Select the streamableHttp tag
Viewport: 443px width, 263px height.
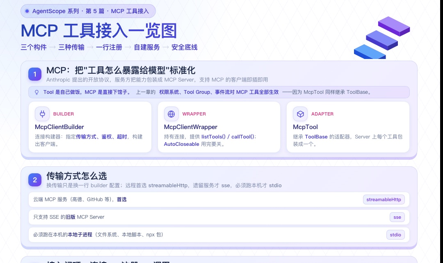click(384, 200)
